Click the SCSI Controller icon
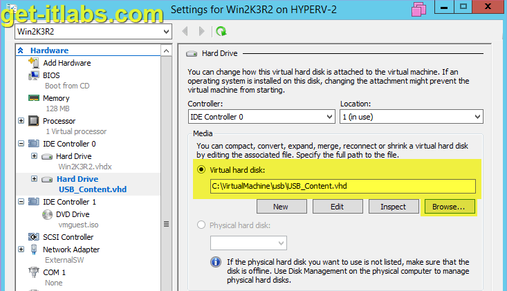The image size is (507, 291). coord(34,237)
